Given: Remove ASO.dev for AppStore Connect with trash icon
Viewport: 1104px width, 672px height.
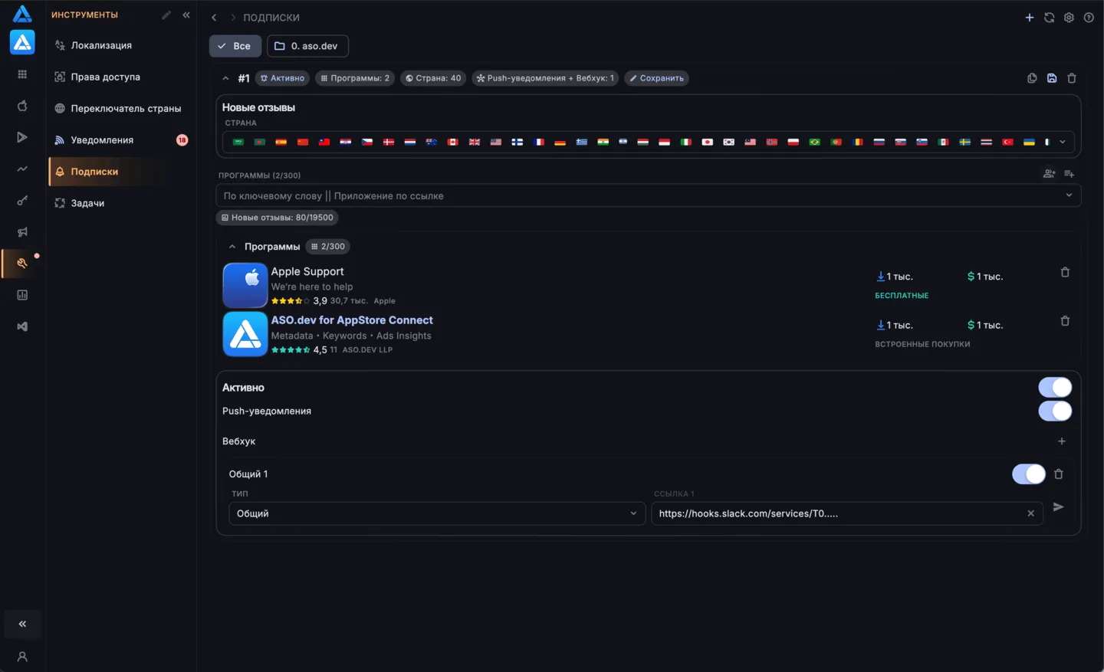Looking at the screenshot, I should [1065, 321].
